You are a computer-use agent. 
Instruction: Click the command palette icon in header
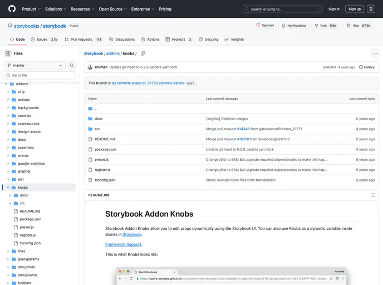[x=371, y=9]
